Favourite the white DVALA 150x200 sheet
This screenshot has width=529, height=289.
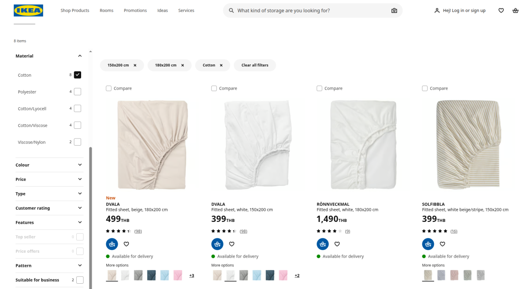pos(232,244)
